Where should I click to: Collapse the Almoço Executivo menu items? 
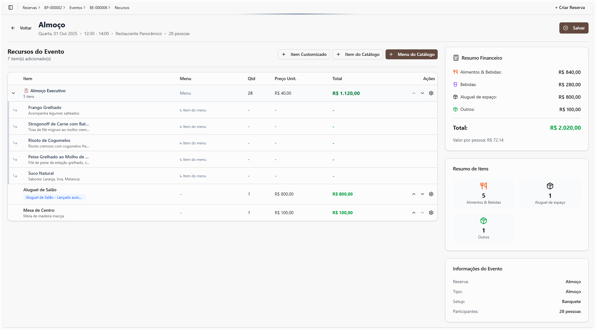click(x=13, y=93)
